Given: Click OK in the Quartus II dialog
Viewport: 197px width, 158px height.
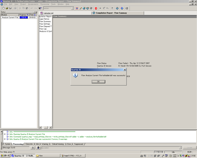Looking at the screenshot, I should click(98, 81).
